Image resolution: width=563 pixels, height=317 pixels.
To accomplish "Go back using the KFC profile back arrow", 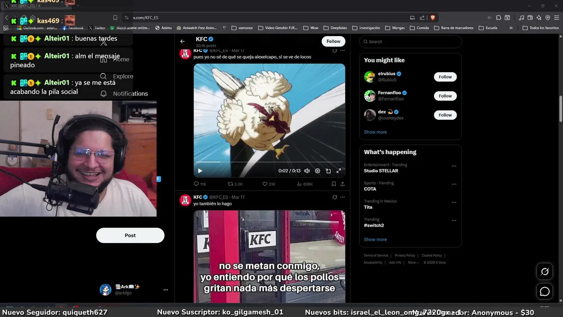I will [x=183, y=41].
